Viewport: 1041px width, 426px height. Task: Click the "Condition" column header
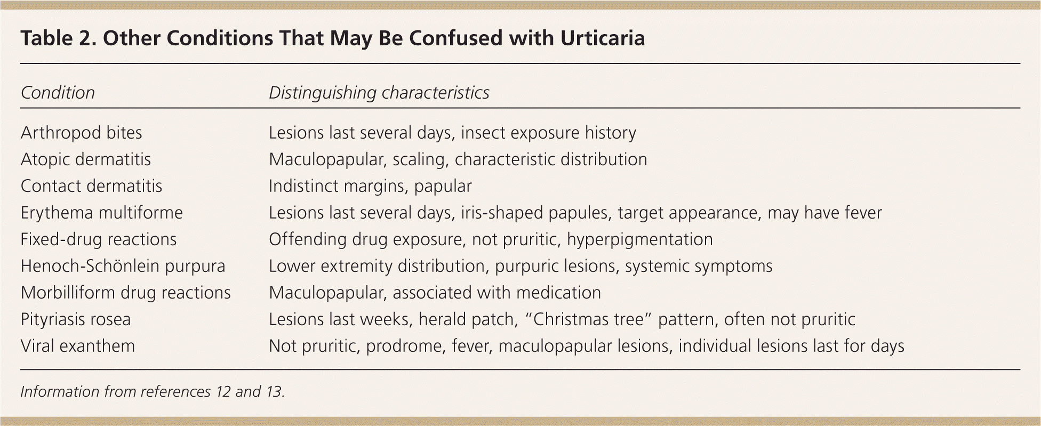[58, 93]
